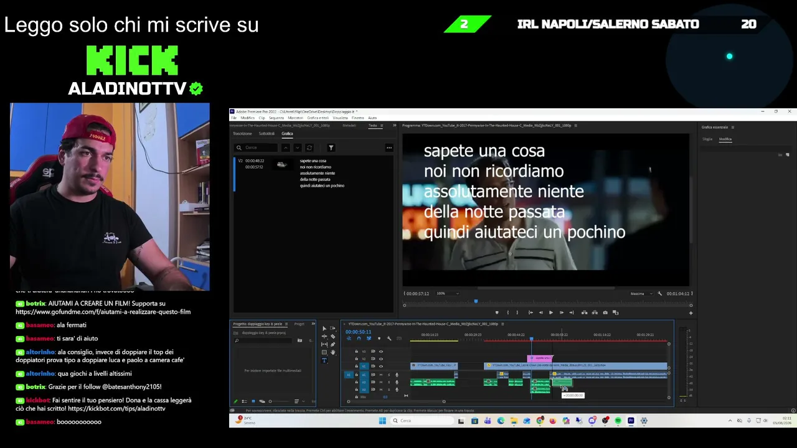Screen dimensions: 797x448
Task: Step back one frame
Action: point(540,312)
